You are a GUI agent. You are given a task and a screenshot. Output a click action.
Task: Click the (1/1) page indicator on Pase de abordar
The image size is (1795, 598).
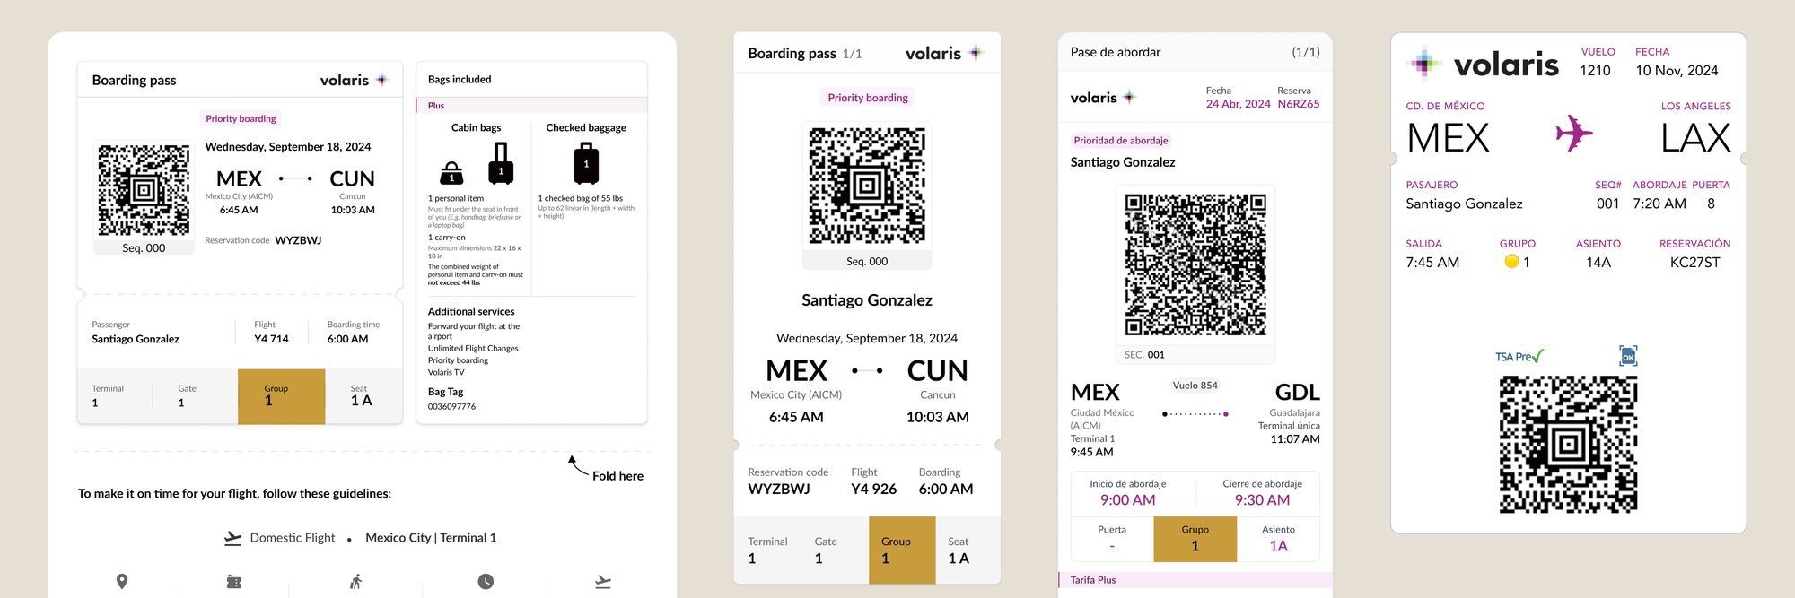pyautogui.click(x=1306, y=52)
